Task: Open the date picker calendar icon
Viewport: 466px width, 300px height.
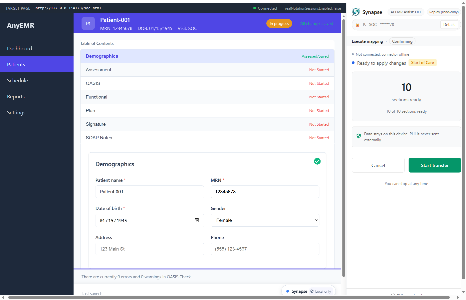Action: click(x=197, y=220)
